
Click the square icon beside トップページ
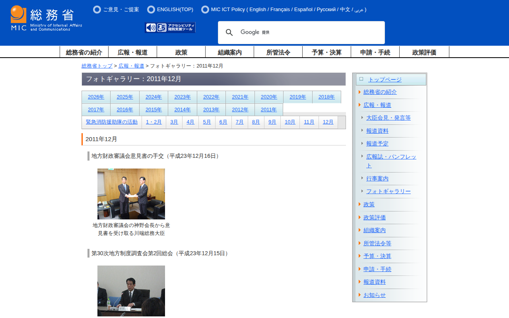tap(361, 79)
